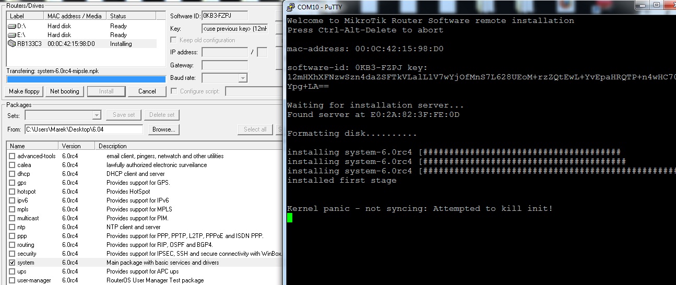Screen dimensions: 676x285
Task: Click the Make floppy button
Action: (x=24, y=91)
